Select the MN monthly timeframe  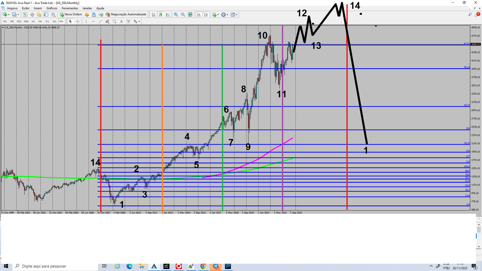click(x=61, y=21)
